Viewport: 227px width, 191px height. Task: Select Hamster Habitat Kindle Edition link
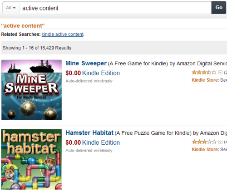pos(101,142)
